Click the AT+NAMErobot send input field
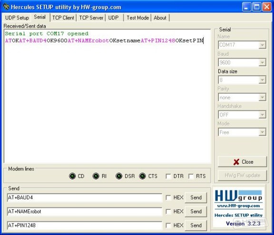Viewport: 274px width, 235px height. pos(85,212)
